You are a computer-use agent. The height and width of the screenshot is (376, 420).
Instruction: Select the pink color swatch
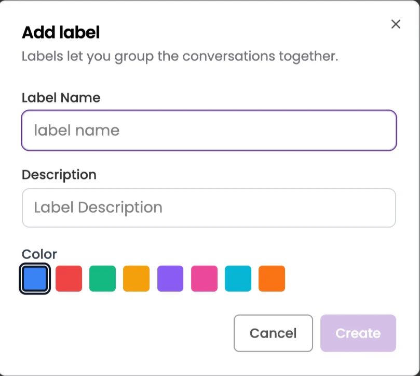coord(204,278)
